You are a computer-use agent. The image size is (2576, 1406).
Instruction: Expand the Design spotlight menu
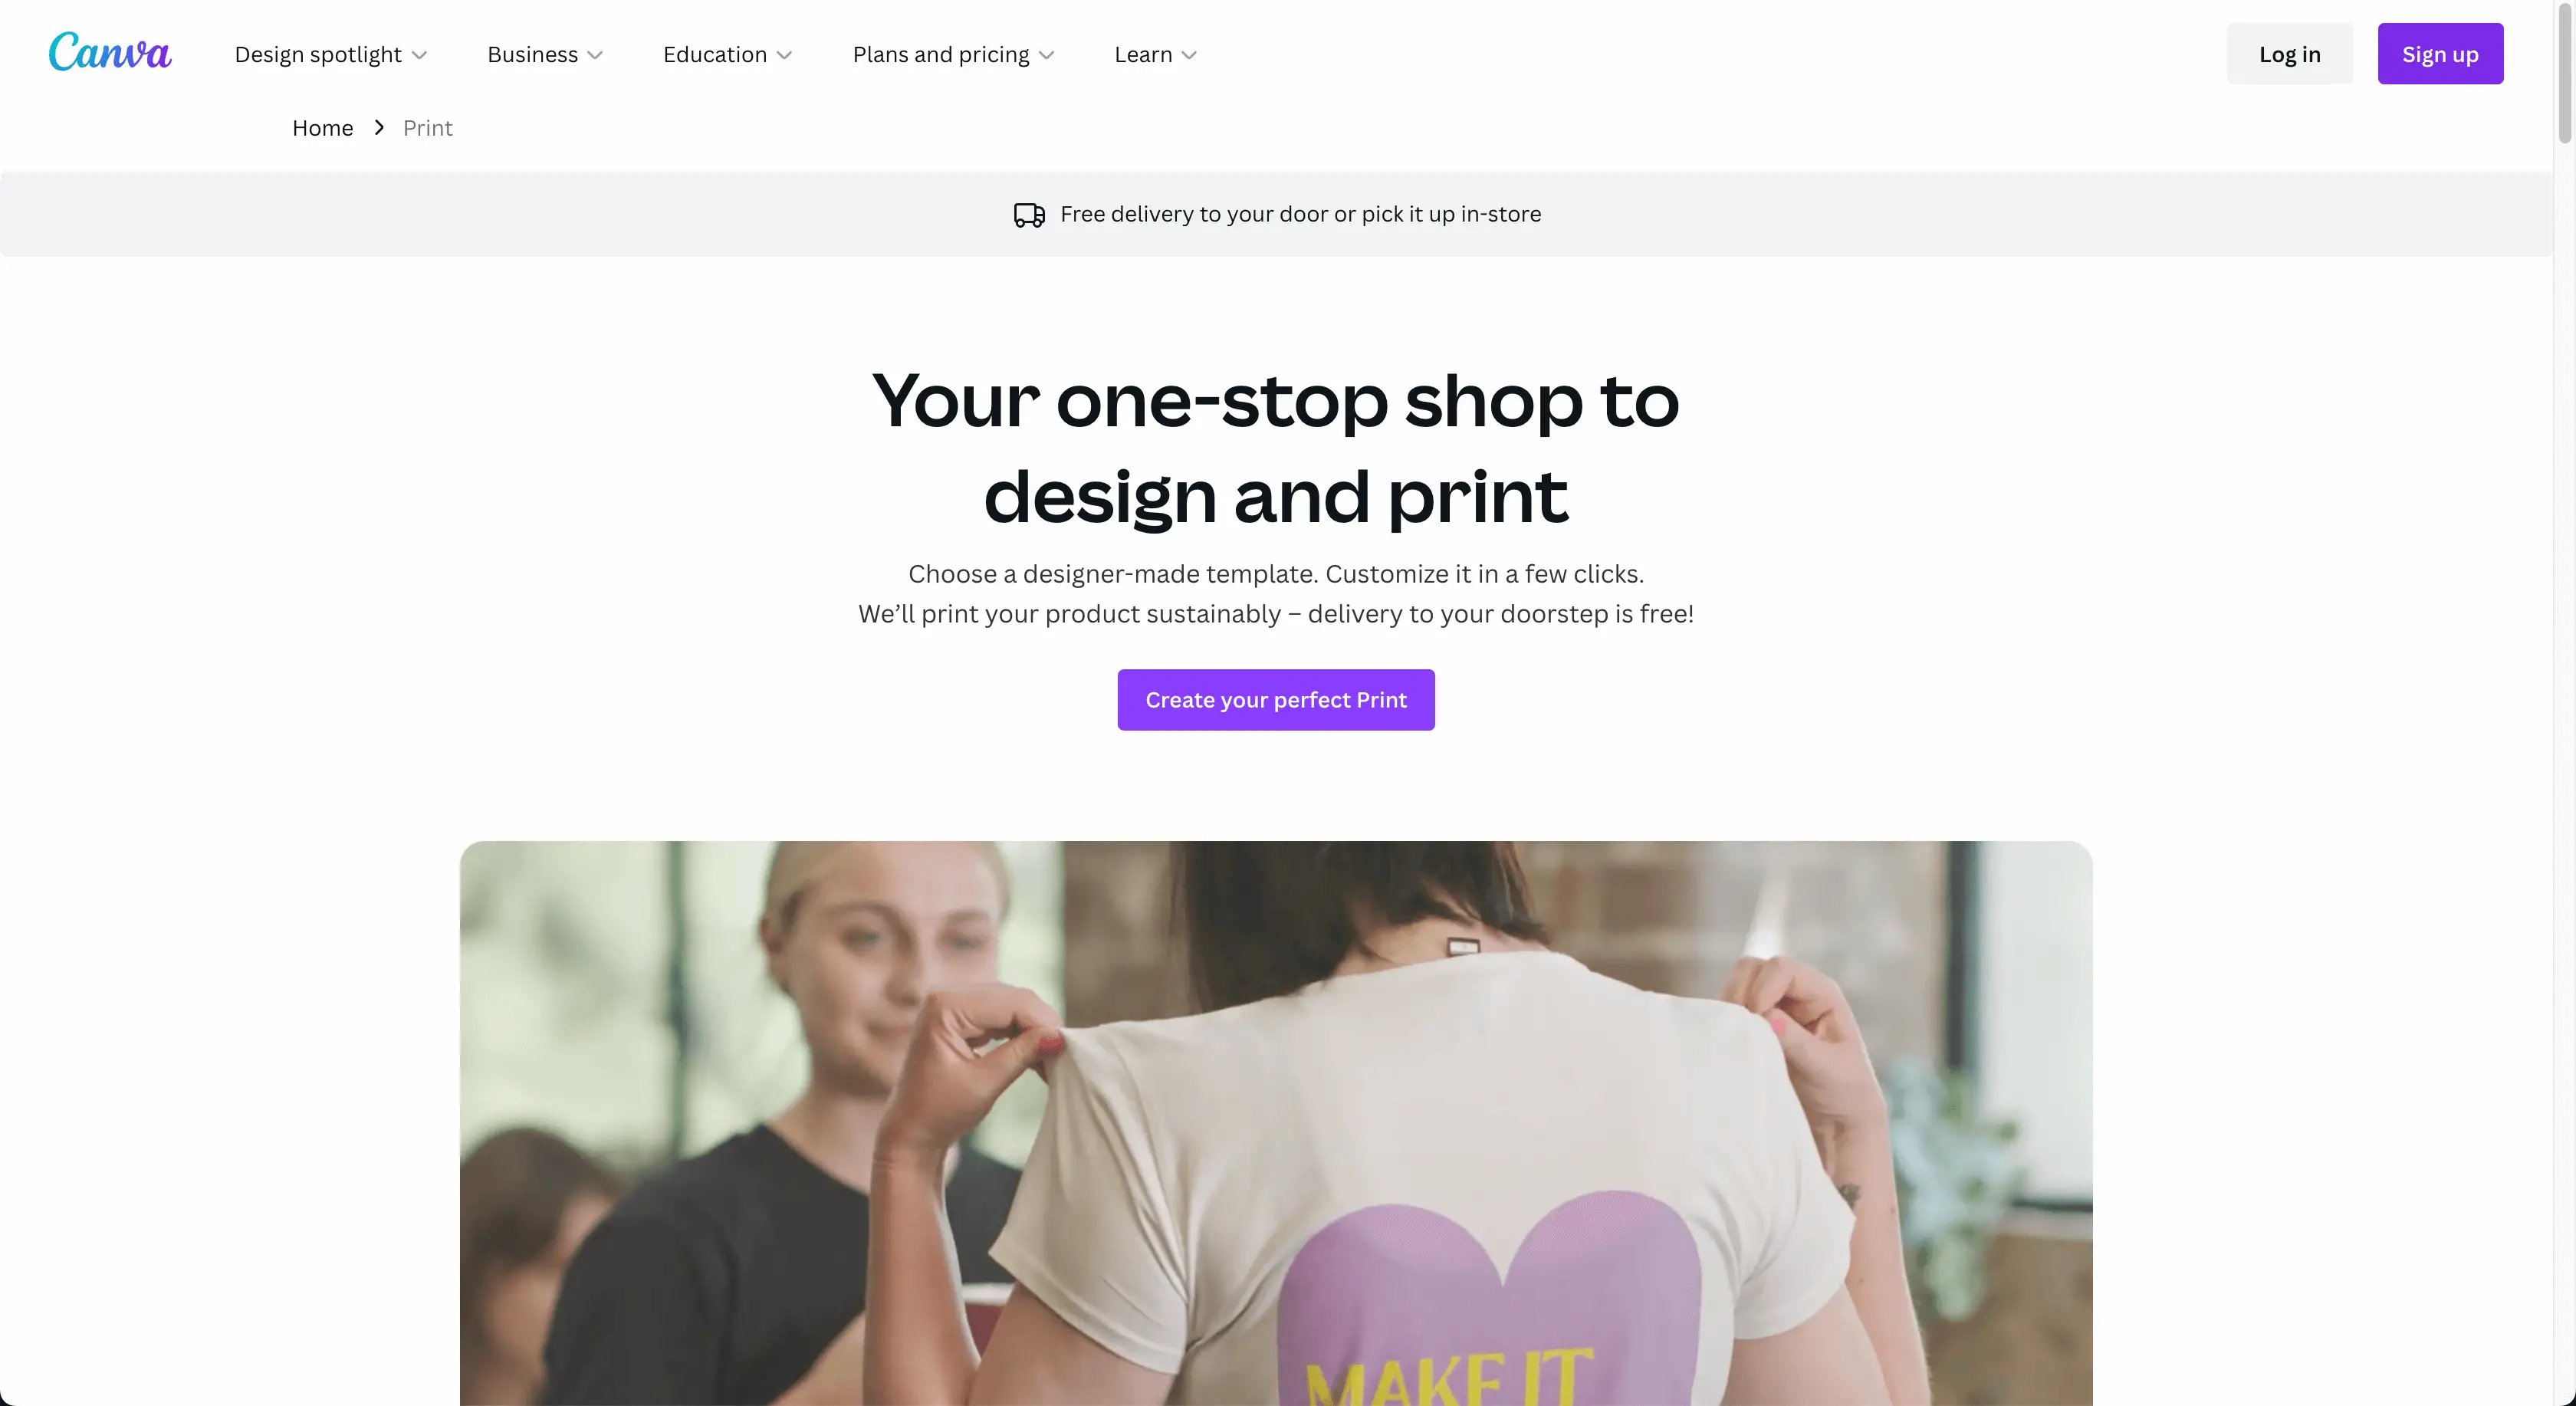pos(331,54)
